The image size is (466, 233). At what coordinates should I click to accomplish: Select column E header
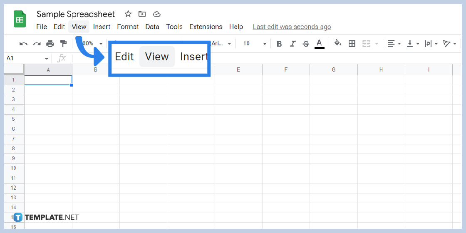tap(238, 69)
